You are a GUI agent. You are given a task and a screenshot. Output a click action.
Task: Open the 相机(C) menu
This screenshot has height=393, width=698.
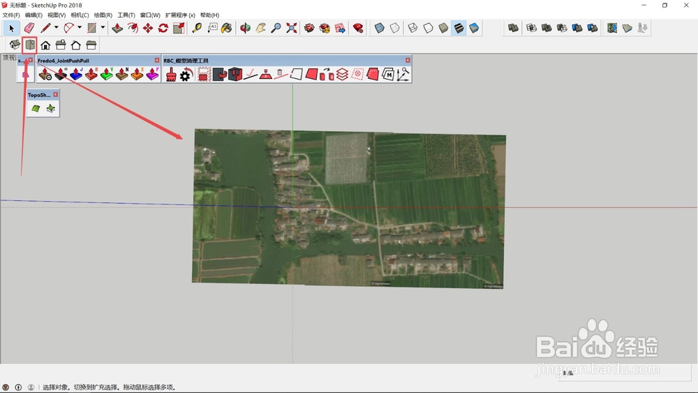80,15
